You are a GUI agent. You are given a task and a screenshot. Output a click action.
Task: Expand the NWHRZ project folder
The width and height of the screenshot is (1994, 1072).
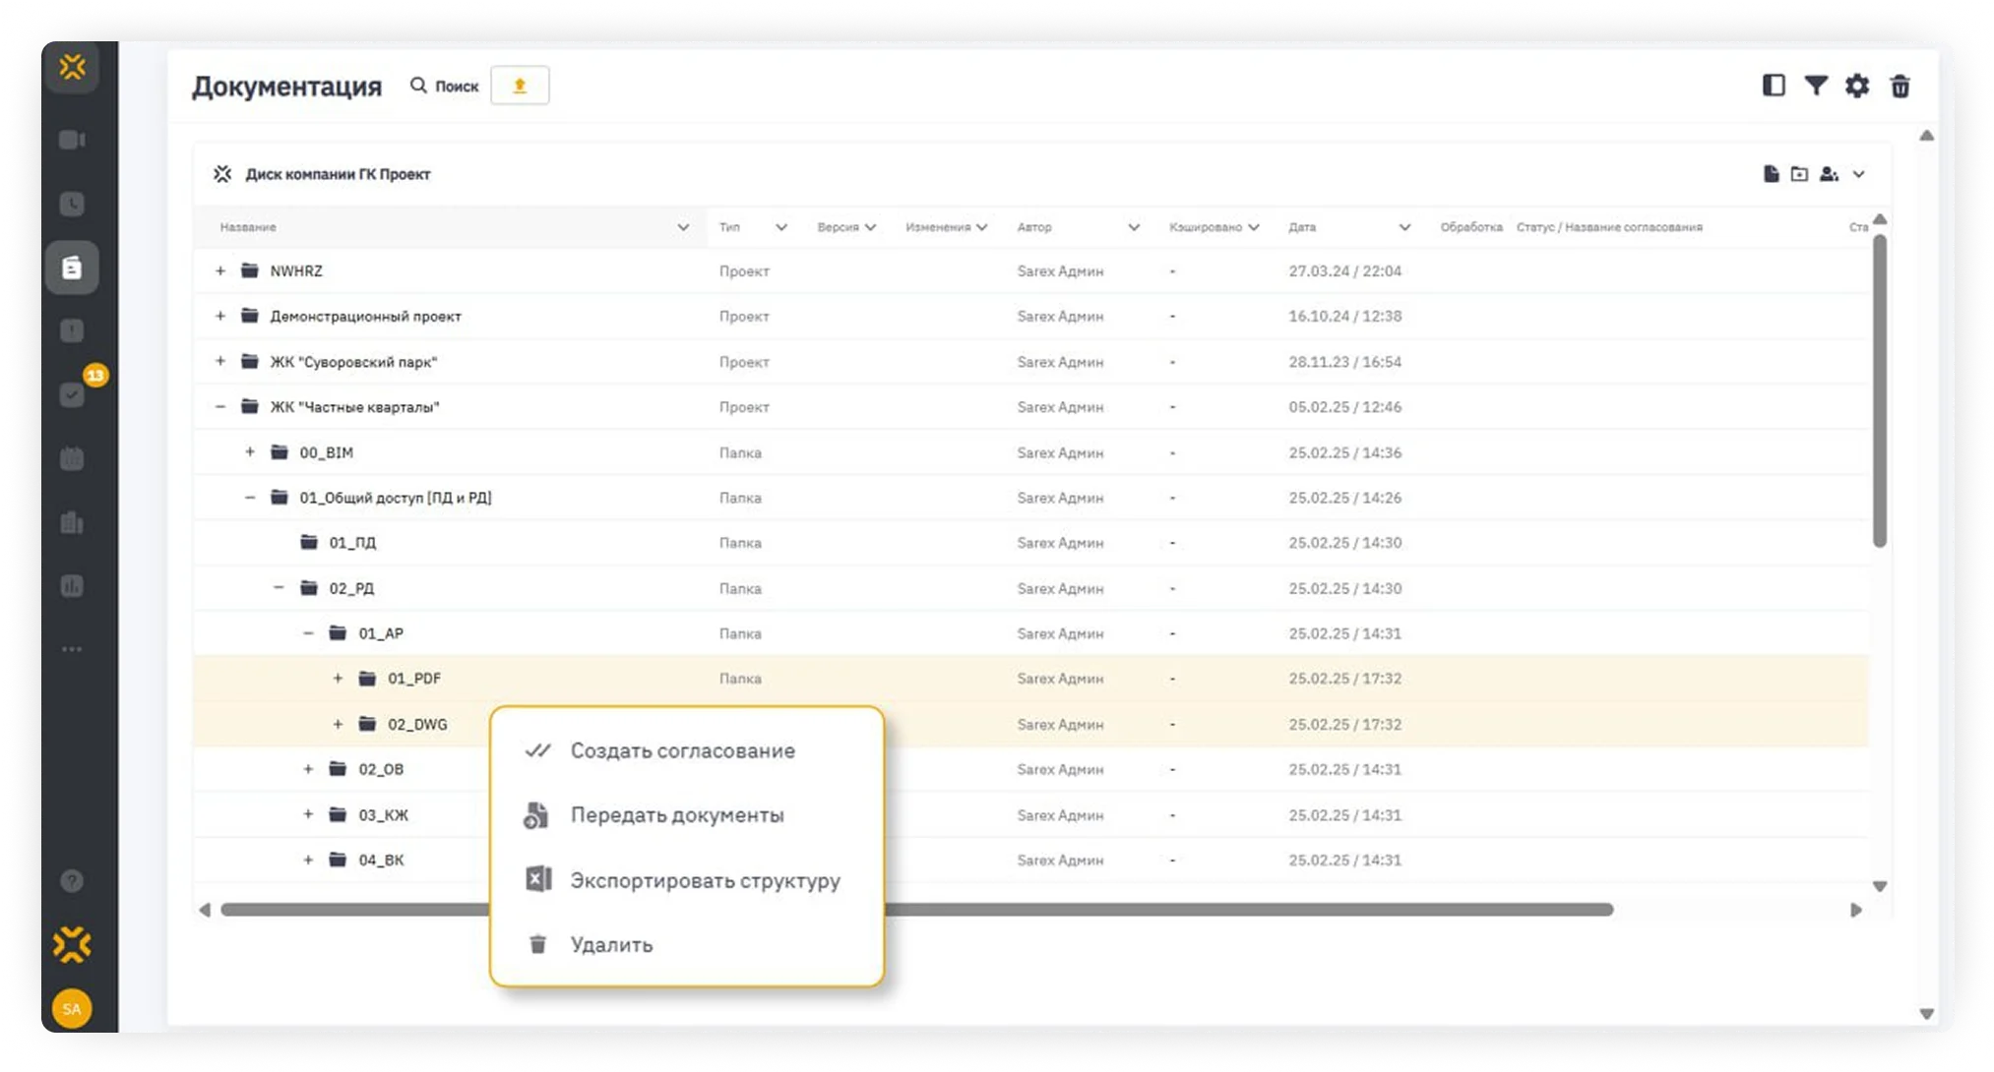(x=220, y=270)
